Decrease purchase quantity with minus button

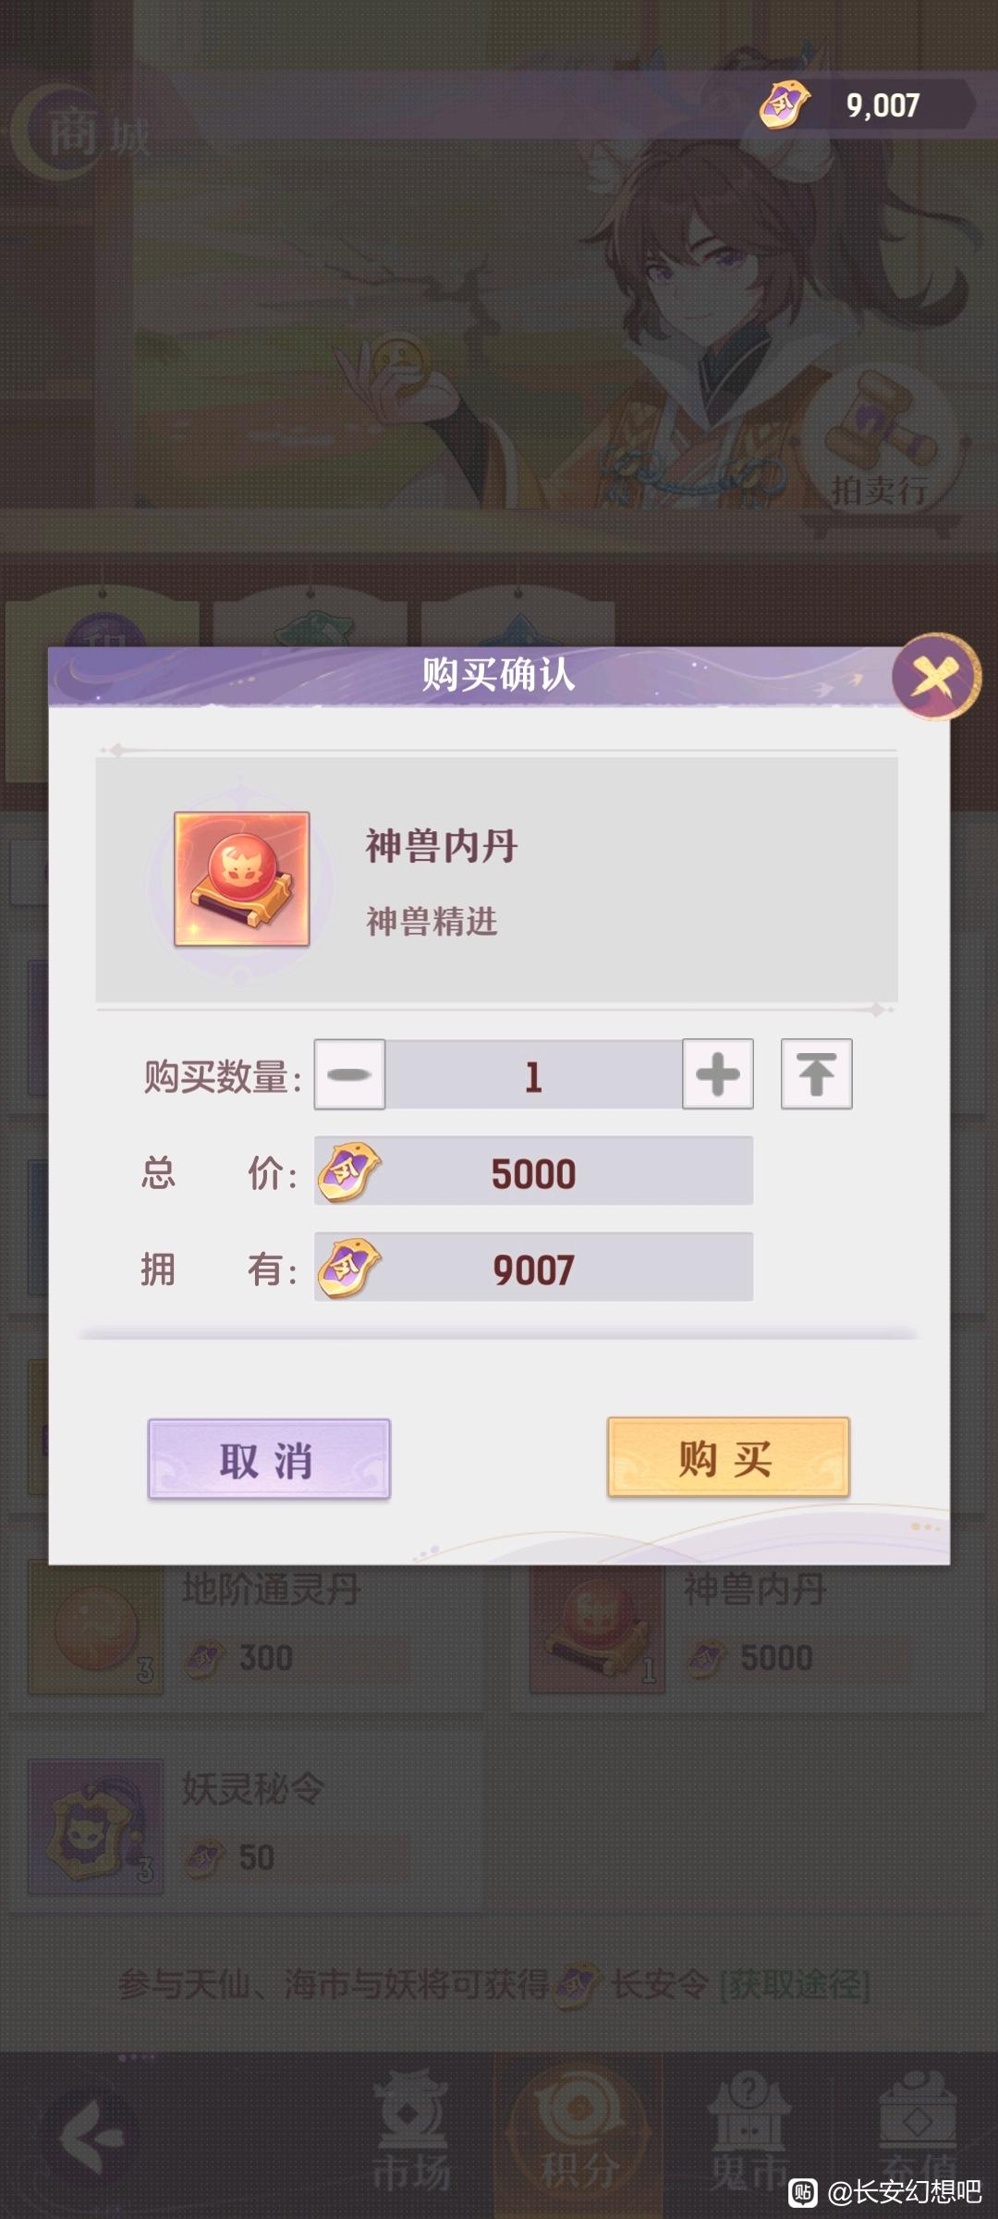(349, 1074)
